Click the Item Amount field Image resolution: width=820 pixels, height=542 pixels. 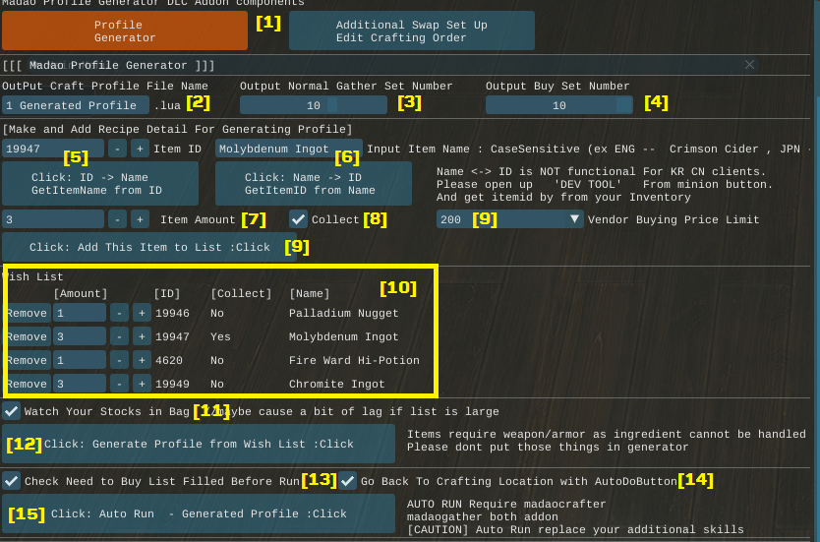[x=53, y=219]
